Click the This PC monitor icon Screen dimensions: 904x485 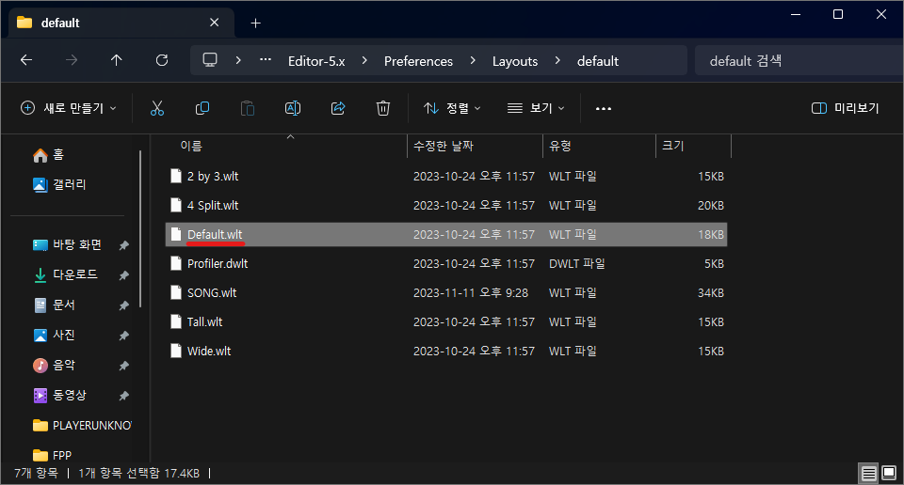[x=210, y=60]
